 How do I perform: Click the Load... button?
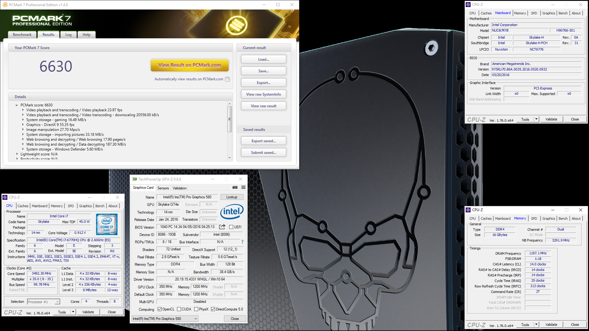pyautogui.click(x=264, y=59)
